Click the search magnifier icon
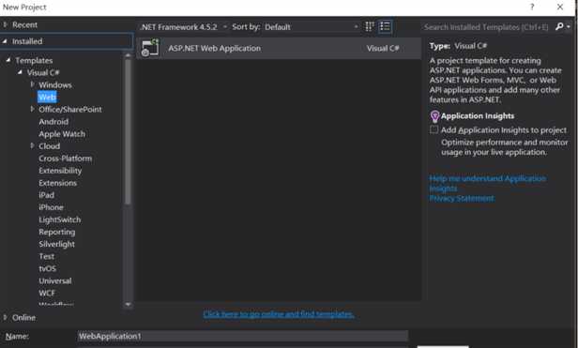Viewport: 578px width, 348px height. [559, 26]
